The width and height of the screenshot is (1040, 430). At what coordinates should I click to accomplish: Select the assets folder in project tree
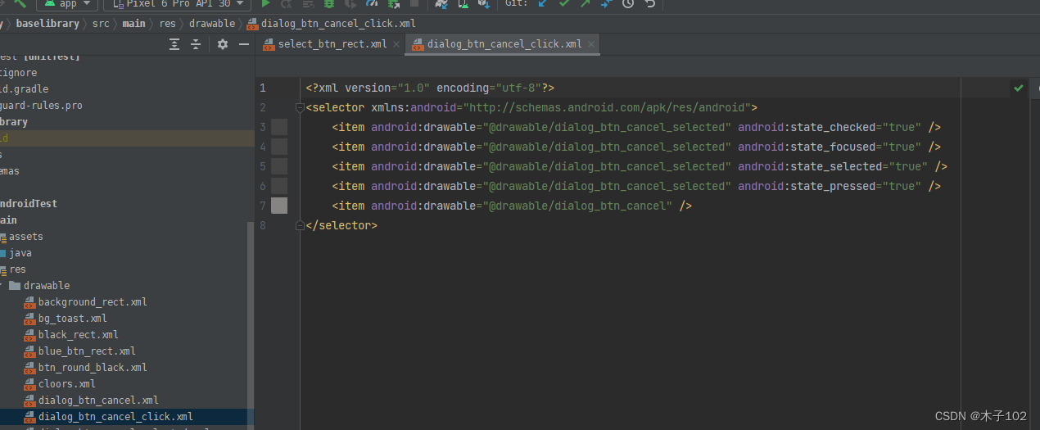pos(26,237)
